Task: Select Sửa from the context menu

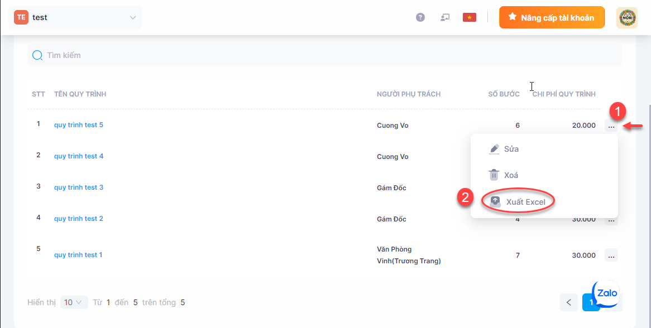Action: point(511,149)
